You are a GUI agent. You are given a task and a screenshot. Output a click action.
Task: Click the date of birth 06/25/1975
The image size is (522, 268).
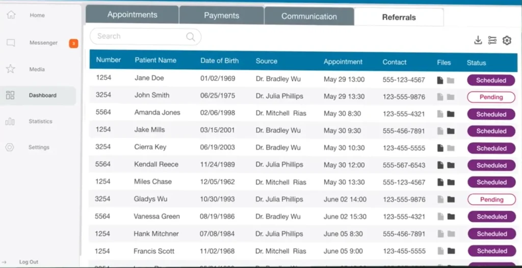(x=218, y=96)
